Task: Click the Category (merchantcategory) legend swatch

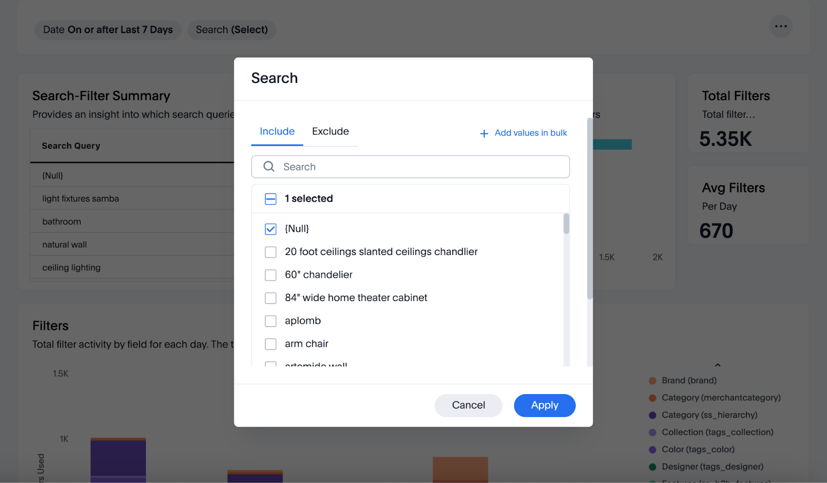Action: point(652,398)
